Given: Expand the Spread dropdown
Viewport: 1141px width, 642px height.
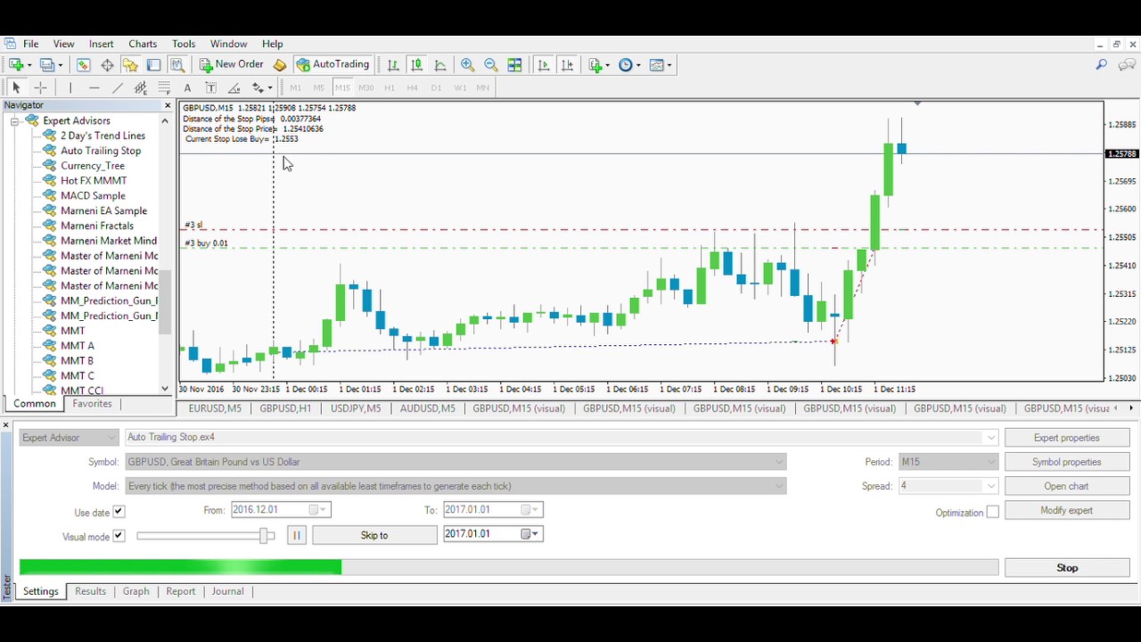Looking at the screenshot, I should click(x=990, y=486).
